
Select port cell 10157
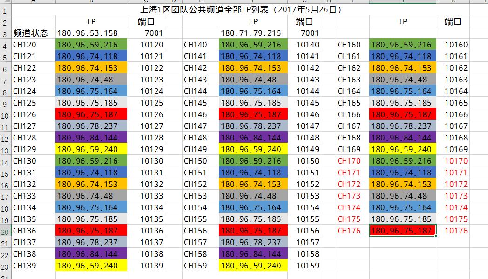click(308, 242)
